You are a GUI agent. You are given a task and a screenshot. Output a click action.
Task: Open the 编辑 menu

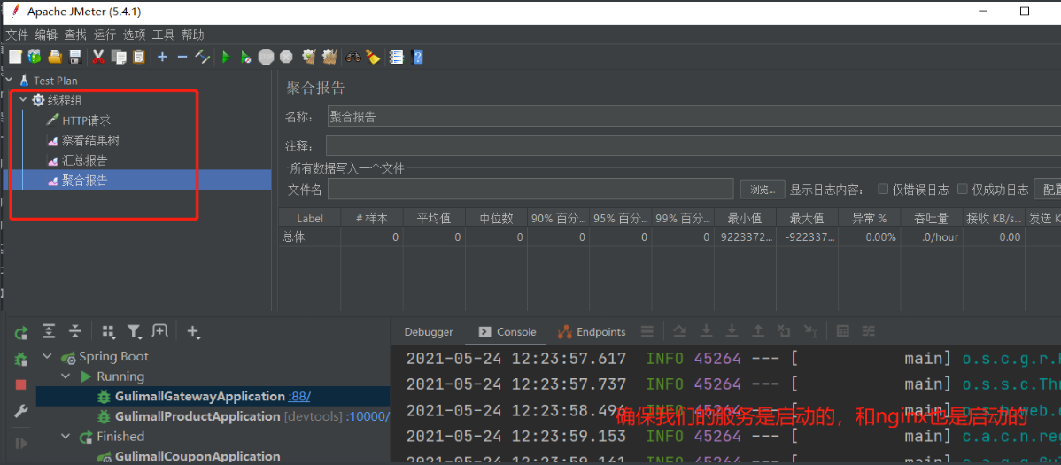tap(46, 35)
